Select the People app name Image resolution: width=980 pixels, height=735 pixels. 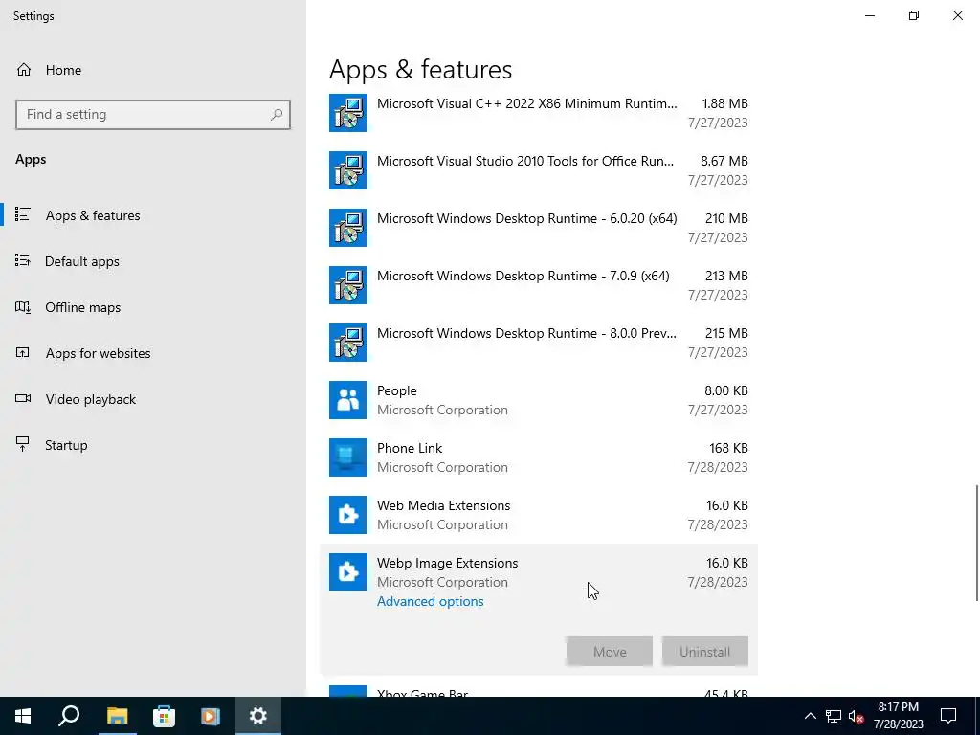397,391
